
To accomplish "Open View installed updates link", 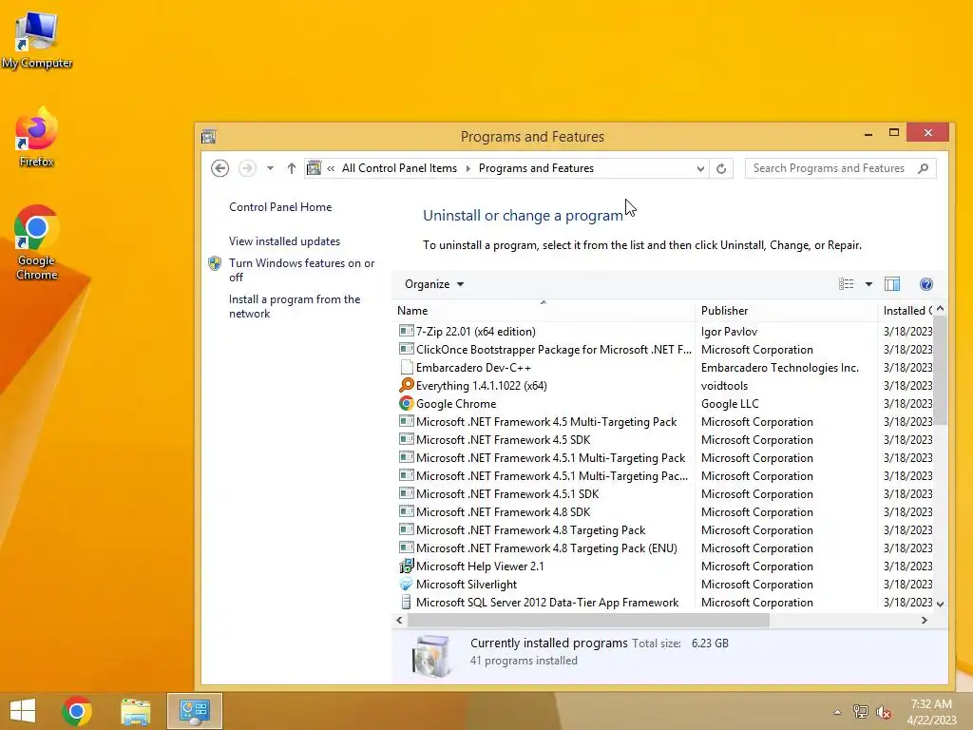I will pos(284,240).
